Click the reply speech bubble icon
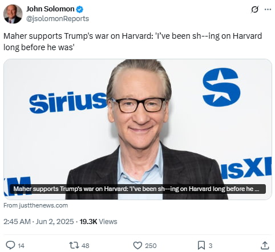Viewport: 275px width, 252px height. click(x=10, y=245)
